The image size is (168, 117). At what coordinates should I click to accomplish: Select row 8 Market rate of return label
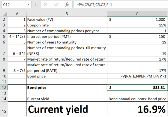point(67,59)
